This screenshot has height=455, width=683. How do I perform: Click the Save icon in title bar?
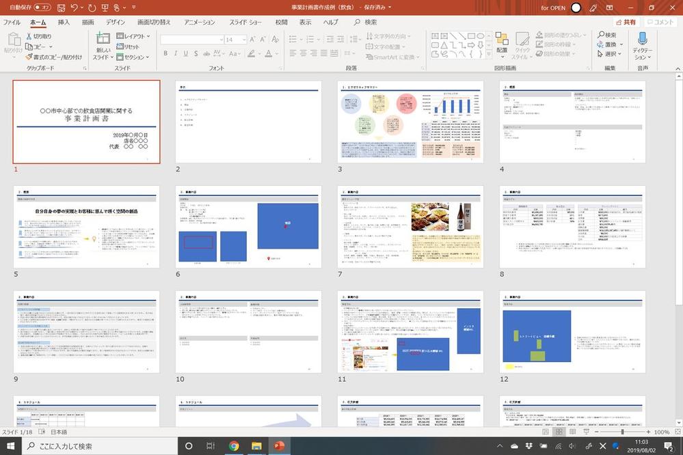tap(61, 8)
